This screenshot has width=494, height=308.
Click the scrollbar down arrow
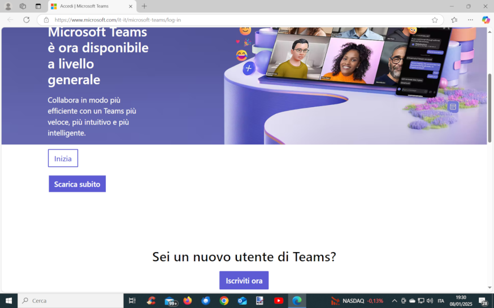[489, 287]
